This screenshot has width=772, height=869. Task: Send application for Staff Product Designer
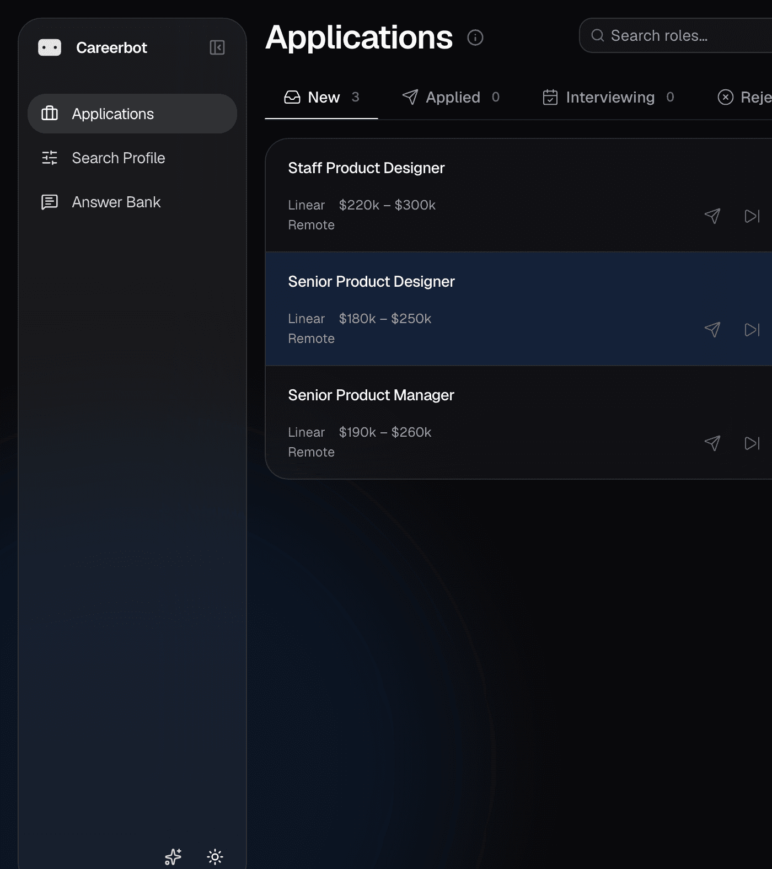(712, 216)
